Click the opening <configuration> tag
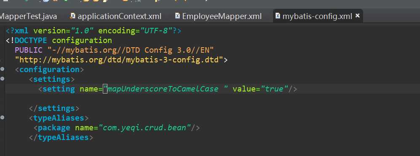This screenshot has height=156, width=420. click(x=50, y=70)
